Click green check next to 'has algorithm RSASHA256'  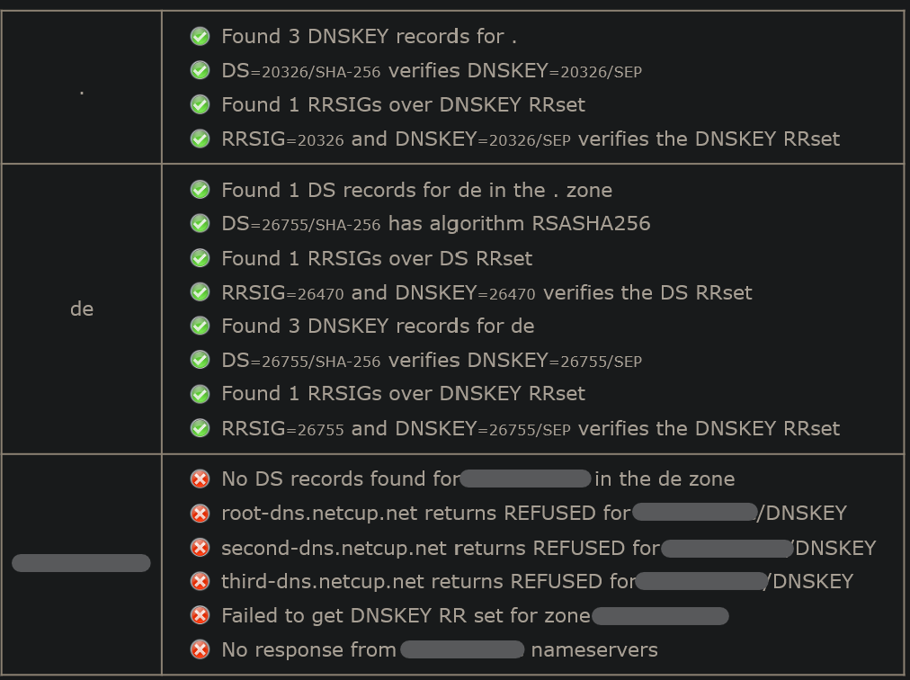click(x=201, y=224)
